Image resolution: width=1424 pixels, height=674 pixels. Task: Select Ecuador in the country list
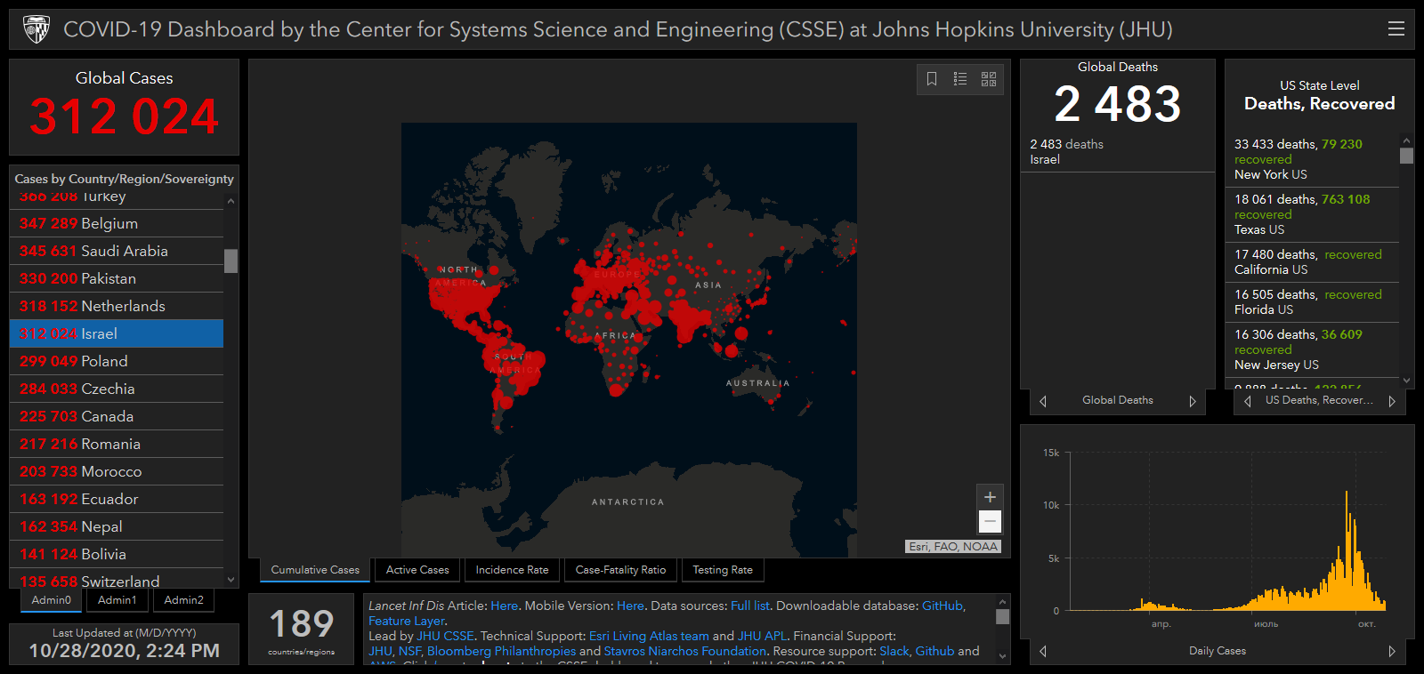point(117,499)
